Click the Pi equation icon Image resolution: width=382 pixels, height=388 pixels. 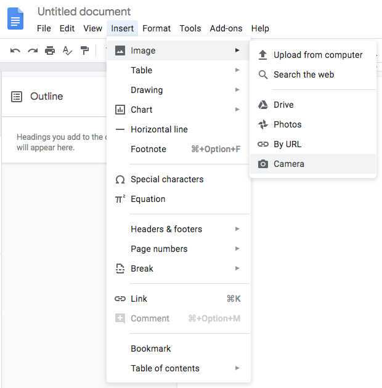tap(120, 199)
